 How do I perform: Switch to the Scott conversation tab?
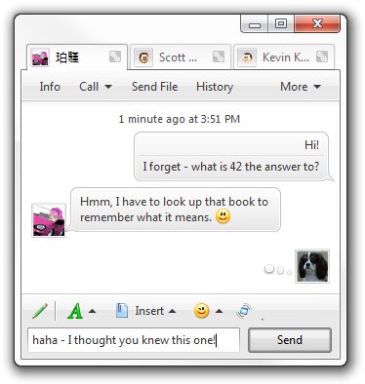pyautogui.click(x=180, y=58)
